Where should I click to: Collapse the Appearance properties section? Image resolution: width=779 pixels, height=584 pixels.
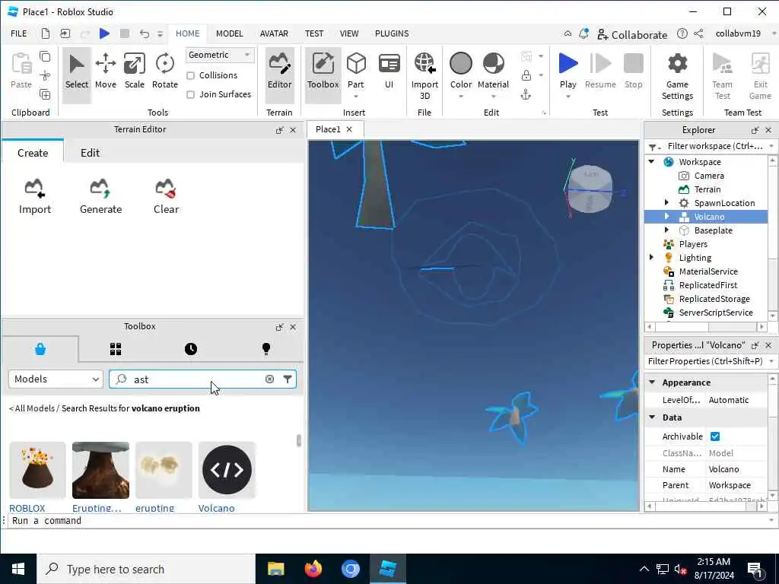(x=652, y=382)
